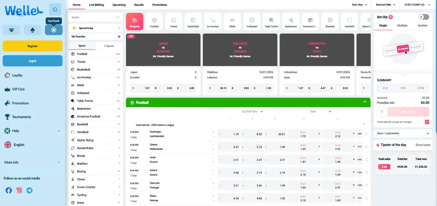Open the Tournaments sidebar link
This screenshot has height=206, width=437.
(21, 117)
